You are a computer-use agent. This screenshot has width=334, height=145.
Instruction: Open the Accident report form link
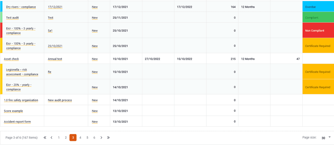coord(17,122)
